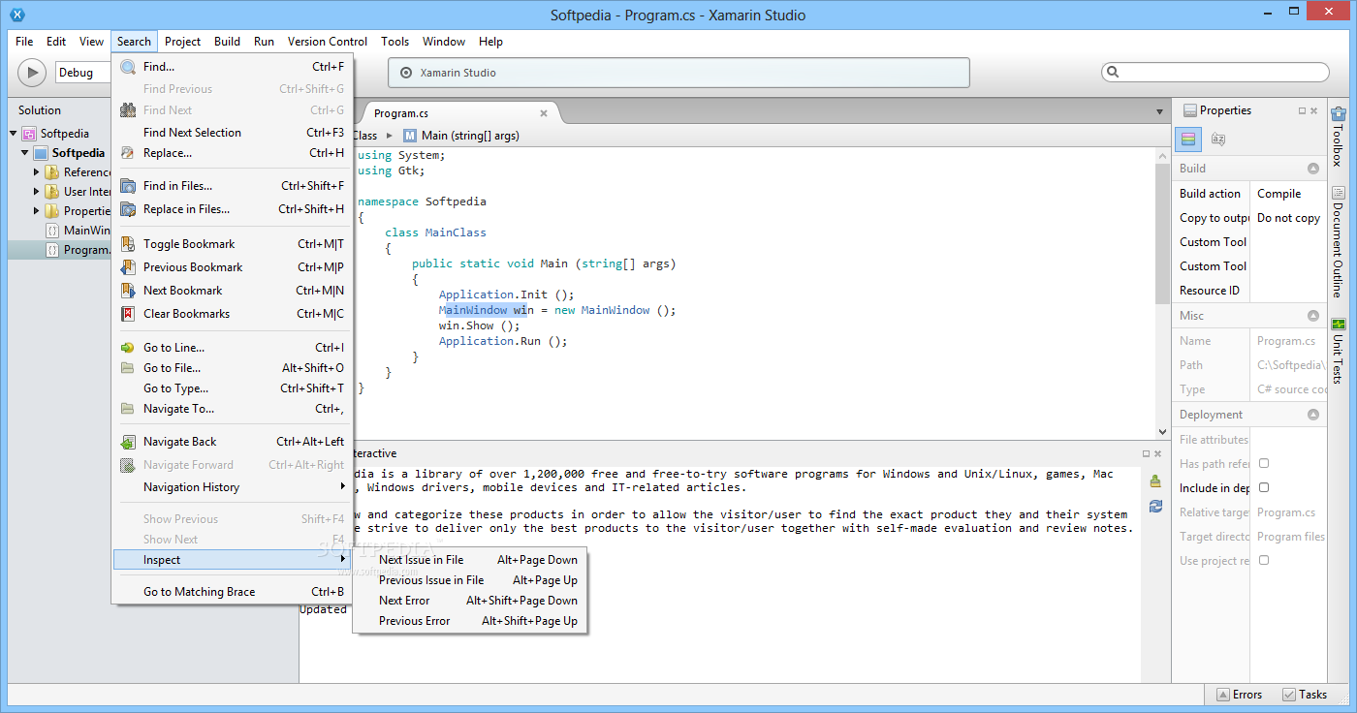1357x713 pixels.
Task: Select Find Next Selection
Action: tap(232, 133)
